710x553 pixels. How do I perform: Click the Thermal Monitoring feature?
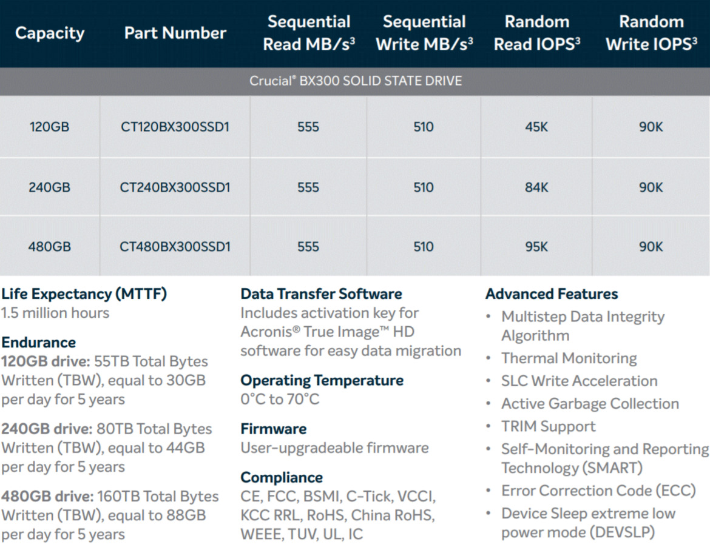[569, 358]
